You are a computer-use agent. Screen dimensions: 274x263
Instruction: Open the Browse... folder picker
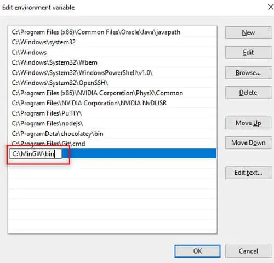pyautogui.click(x=248, y=73)
